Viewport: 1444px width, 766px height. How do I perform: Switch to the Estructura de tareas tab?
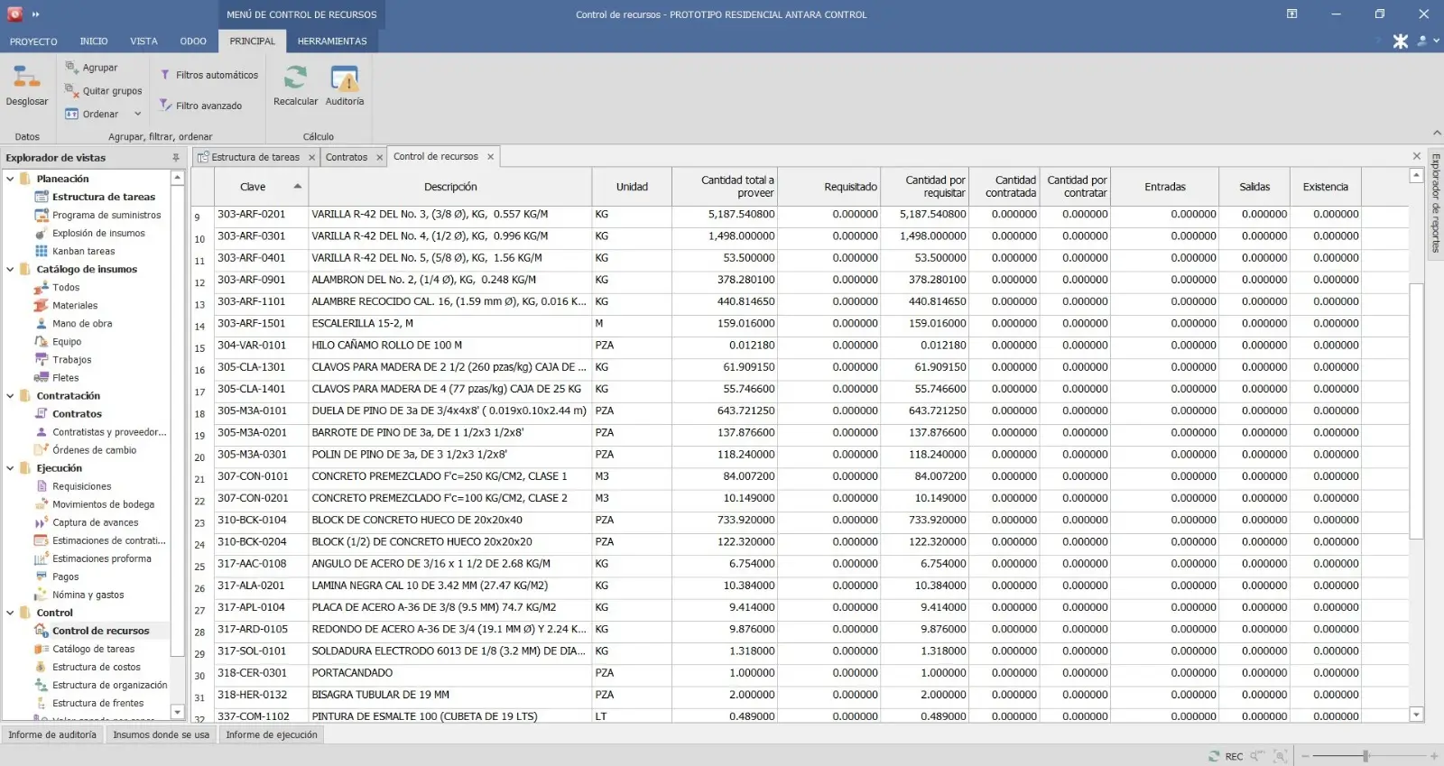(x=255, y=157)
